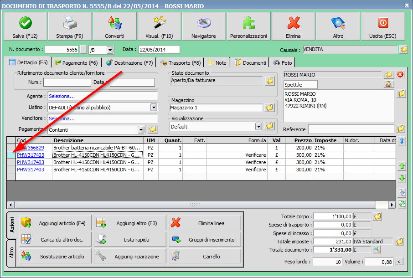Click the Elimina red cross toolbar button
This screenshot has width=413, height=278.
pos(294,26)
